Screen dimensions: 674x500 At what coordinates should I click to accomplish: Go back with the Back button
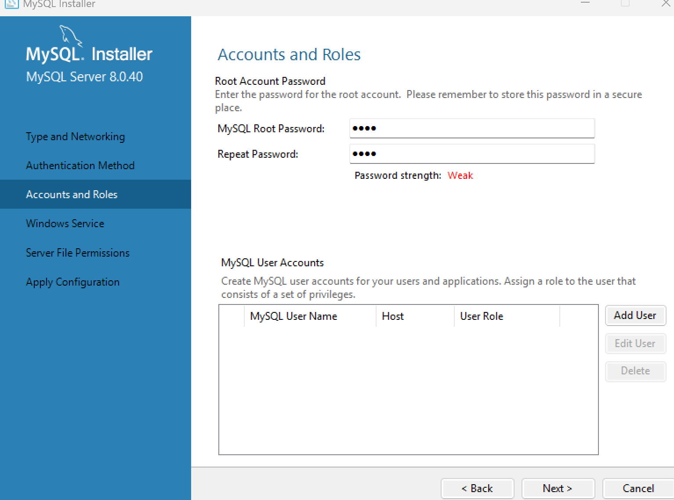click(x=477, y=489)
